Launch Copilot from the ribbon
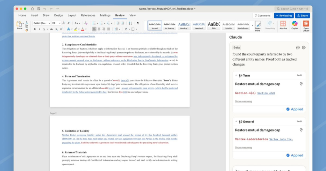Screen dimensions: 326x171 294,25
